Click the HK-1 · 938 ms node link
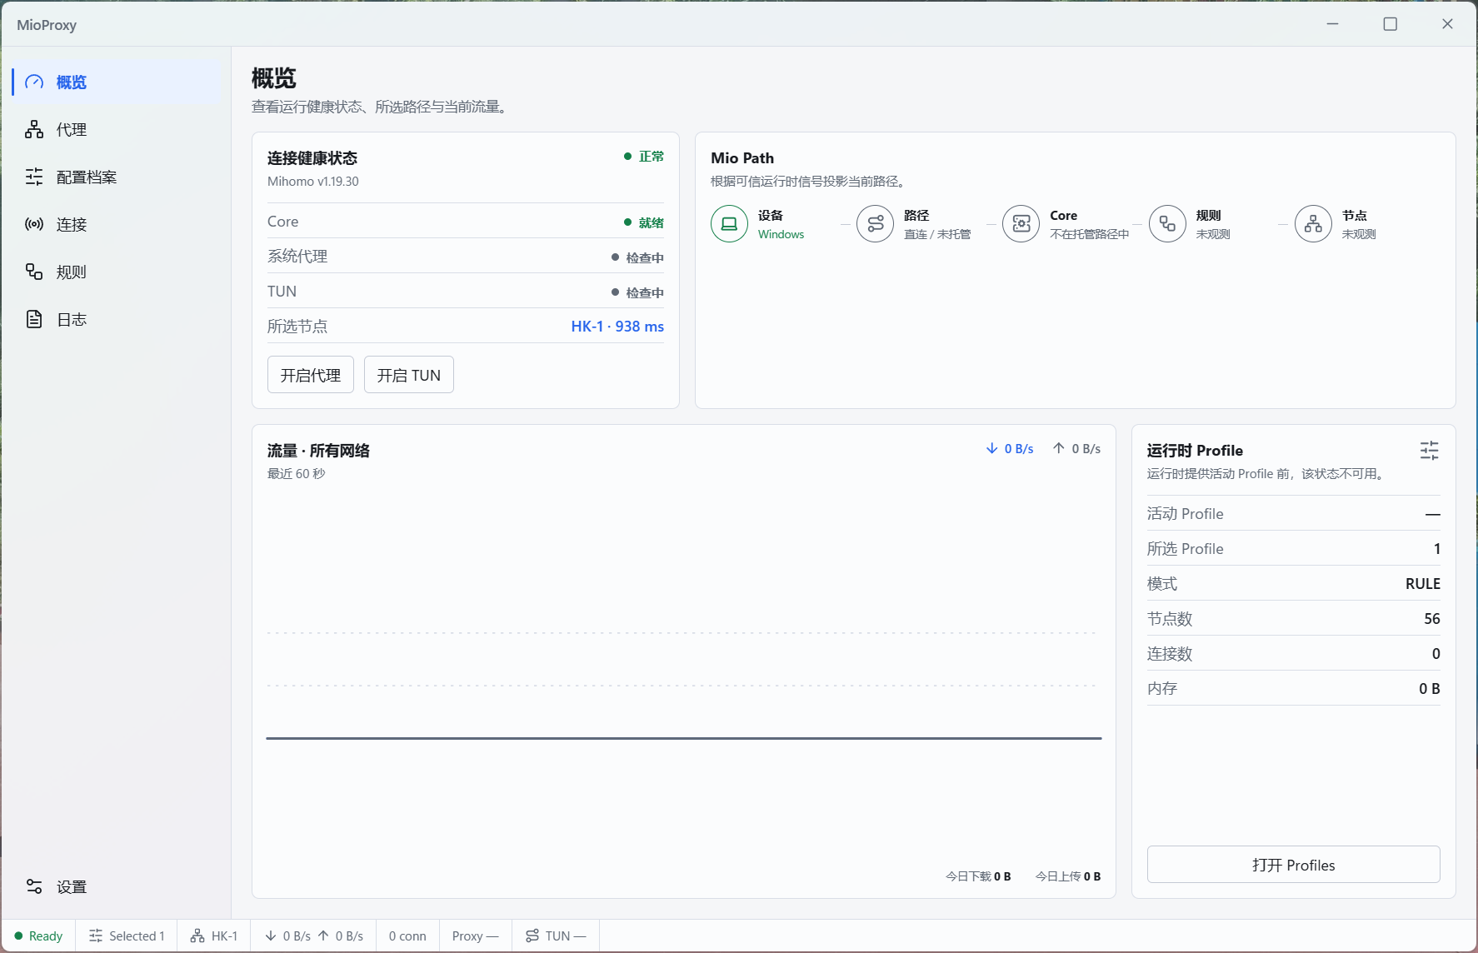Viewport: 1478px width, 953px height. (617, 327)
